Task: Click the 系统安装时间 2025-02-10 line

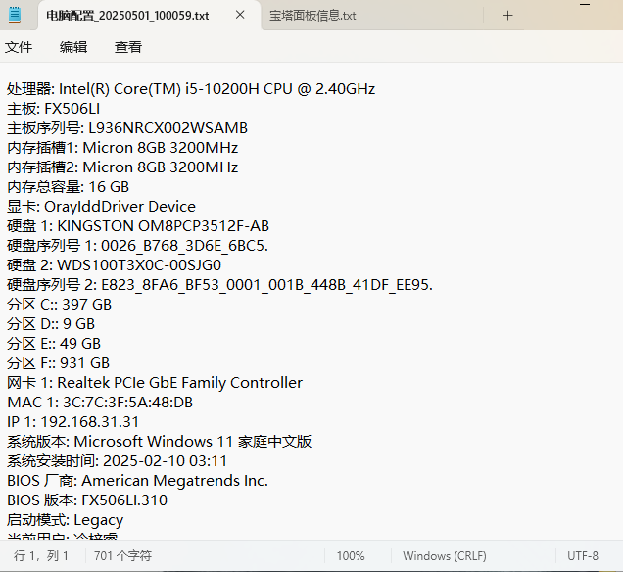Action: 117,461
